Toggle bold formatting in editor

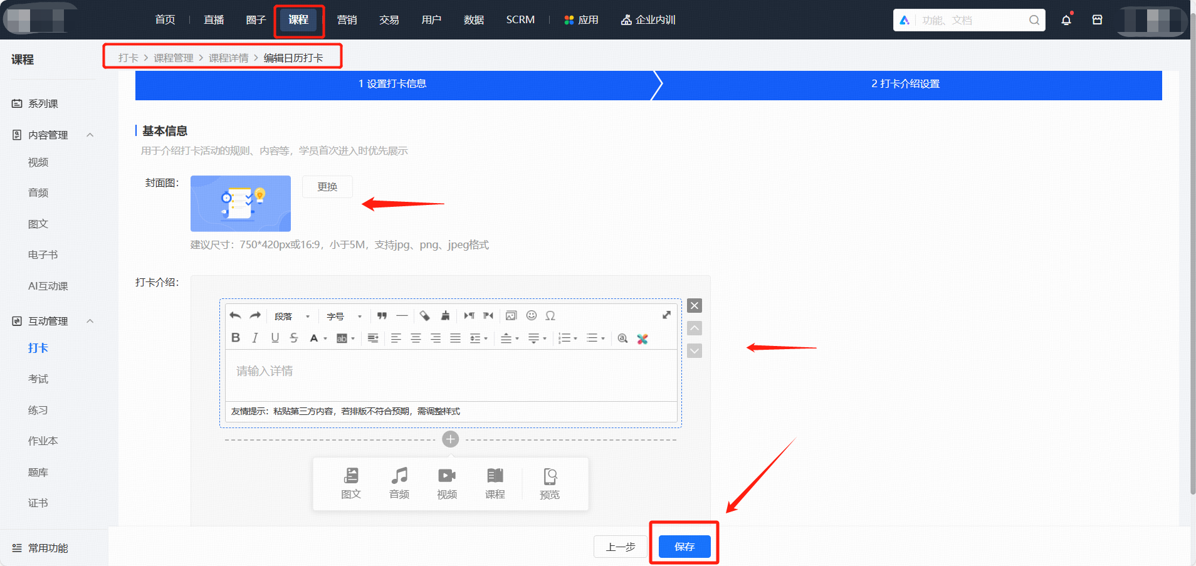236,338
